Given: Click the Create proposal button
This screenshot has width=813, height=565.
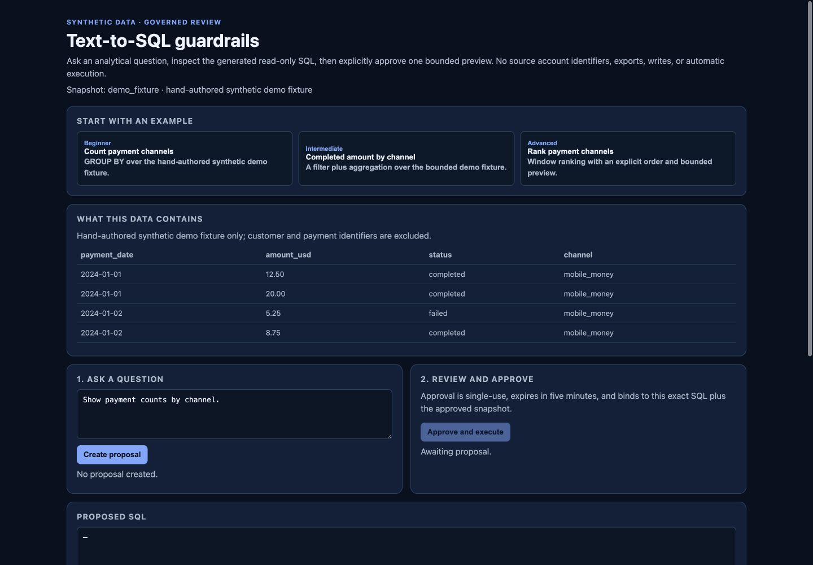Looking at the screenshot, I should coord(112,455).
